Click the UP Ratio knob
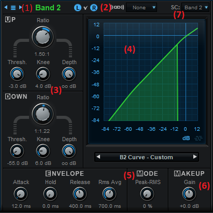Screen dimensions: 213x213 [42, 37]
